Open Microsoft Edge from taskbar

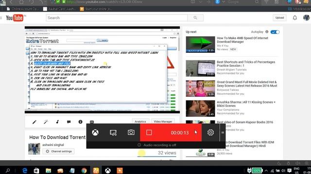25,171
